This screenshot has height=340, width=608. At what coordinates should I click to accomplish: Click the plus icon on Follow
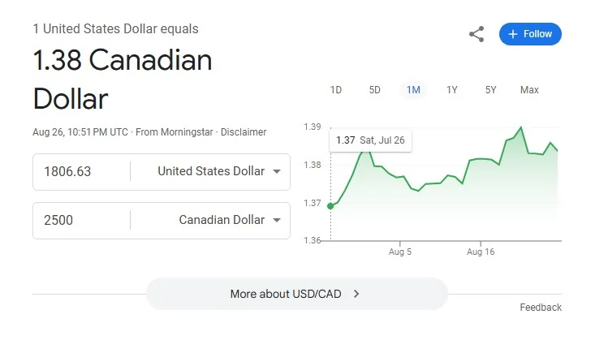(513, 34)
